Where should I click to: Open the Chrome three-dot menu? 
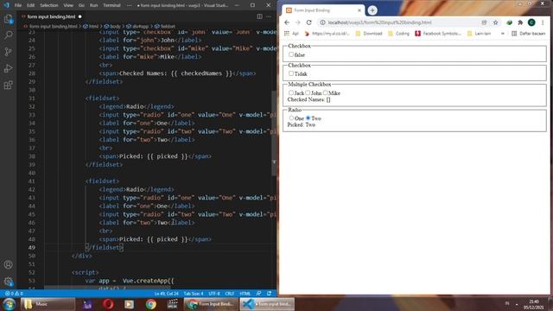543,22
